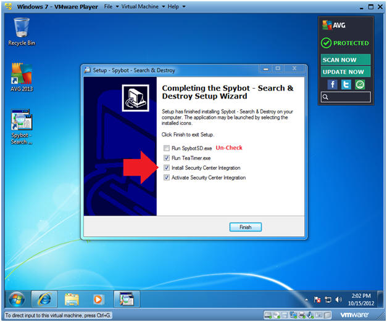Open the Recycle Bin desktop icon

[x=22, y=31]
